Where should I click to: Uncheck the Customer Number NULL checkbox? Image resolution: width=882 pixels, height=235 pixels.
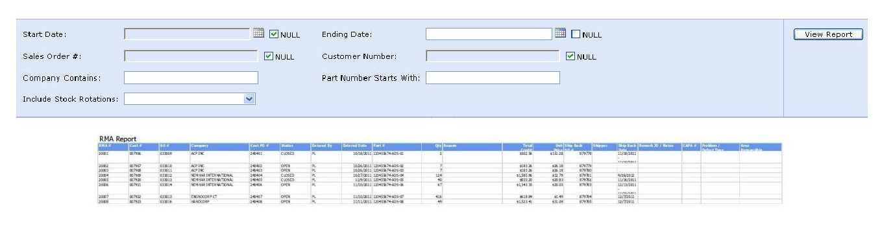(571, 56)
